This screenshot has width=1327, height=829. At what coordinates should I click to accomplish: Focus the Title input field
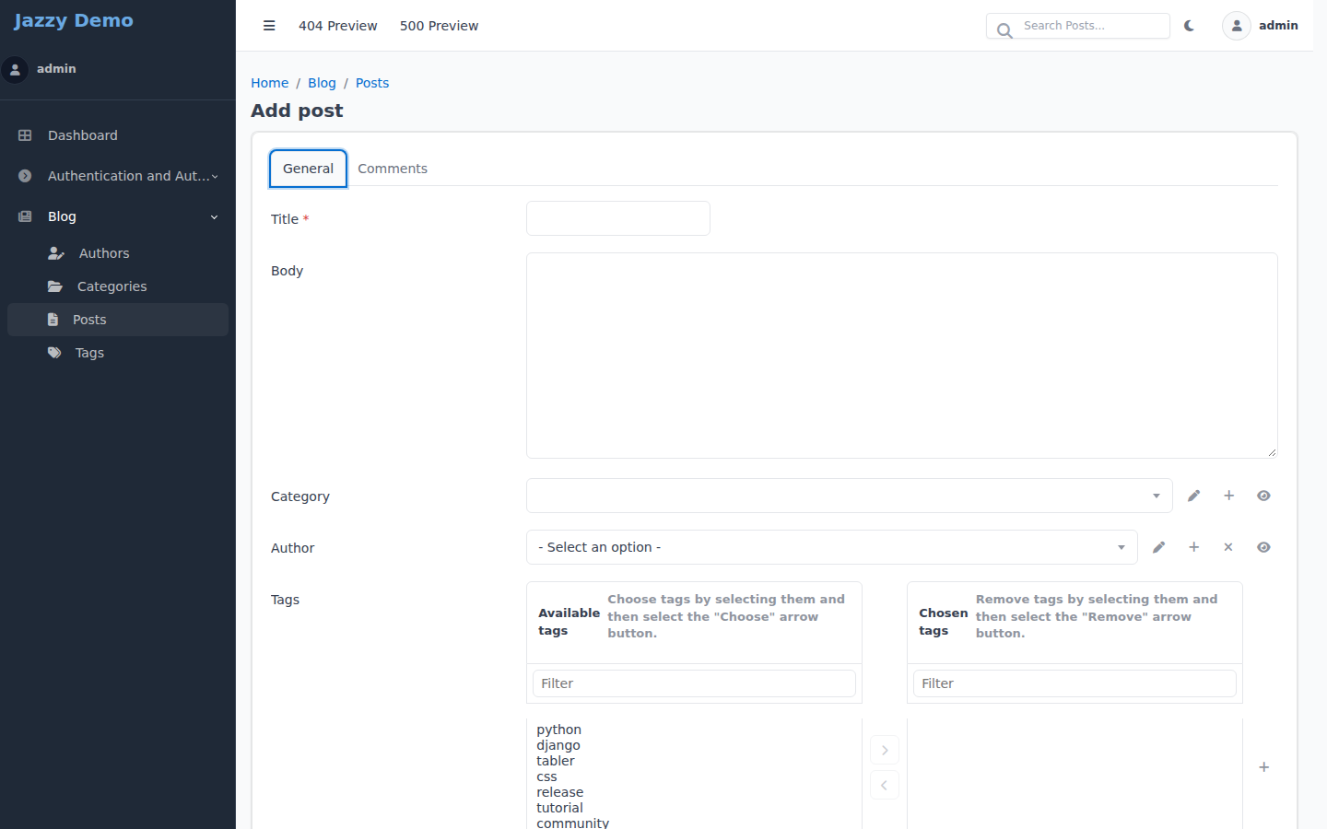tap(618, 218)
